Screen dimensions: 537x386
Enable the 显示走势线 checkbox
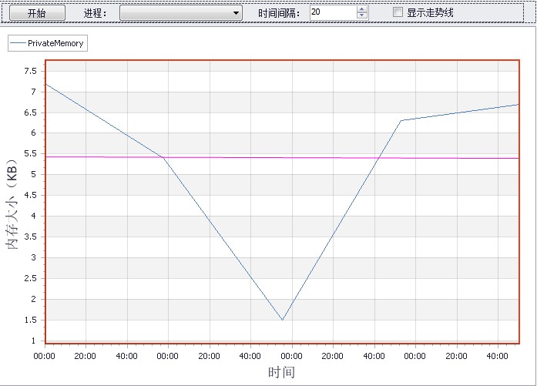[x=398, y=12]
